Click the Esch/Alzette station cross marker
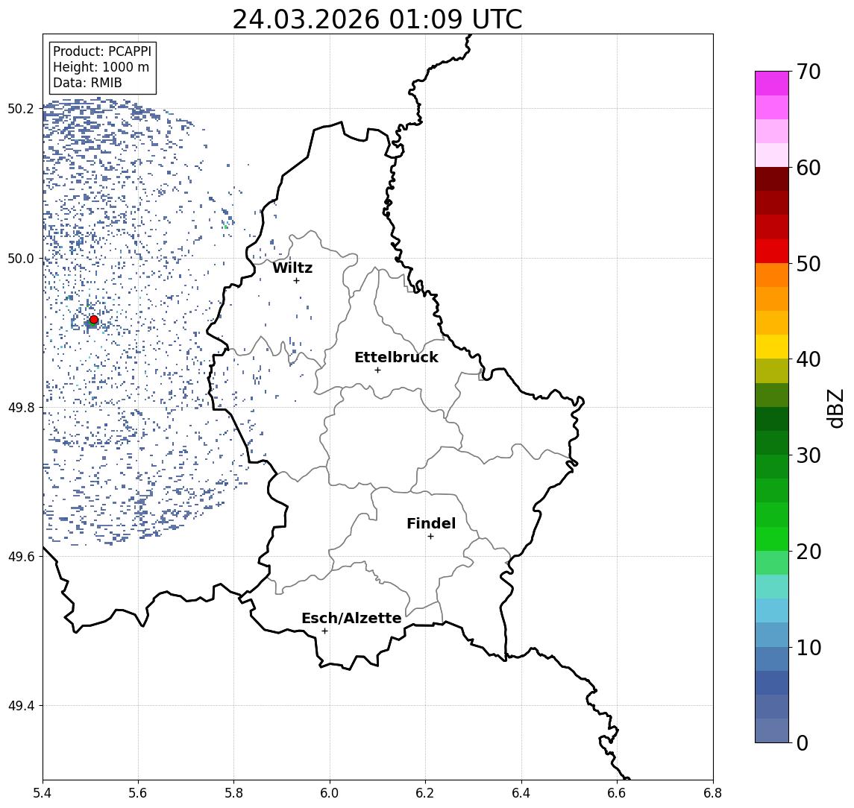Screen dimensions: 854x808 point(324,631)
